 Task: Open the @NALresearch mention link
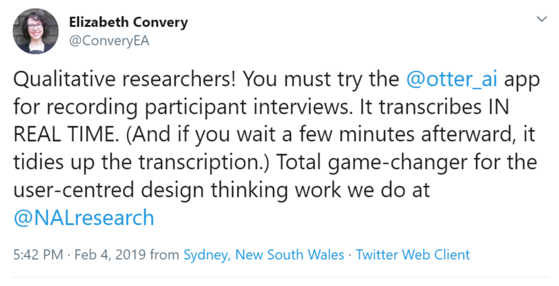pyautogui.click(x=84, y=218)
